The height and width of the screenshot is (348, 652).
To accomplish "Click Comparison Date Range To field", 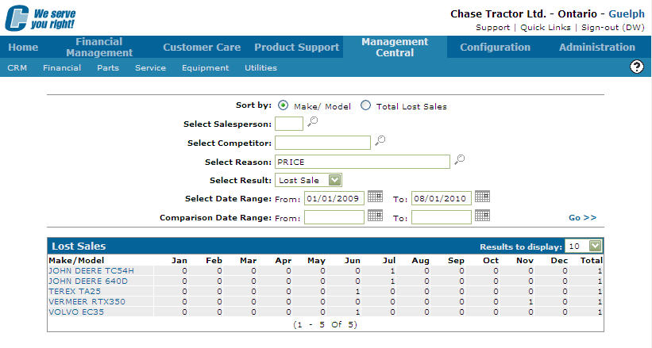I will pyautogui.click(x=442, y=217).
